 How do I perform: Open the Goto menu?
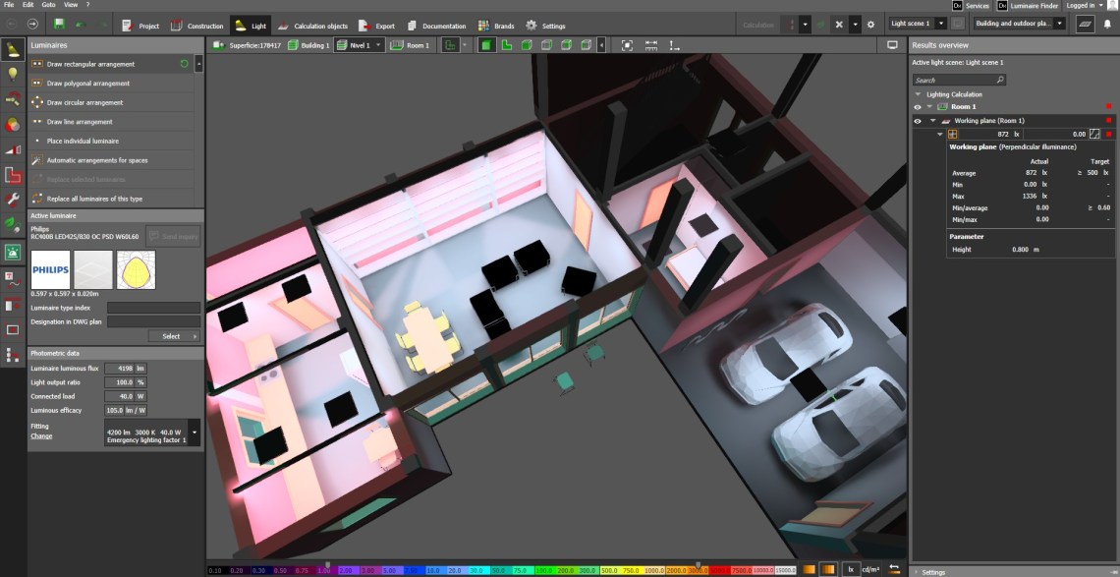(47, 5)
